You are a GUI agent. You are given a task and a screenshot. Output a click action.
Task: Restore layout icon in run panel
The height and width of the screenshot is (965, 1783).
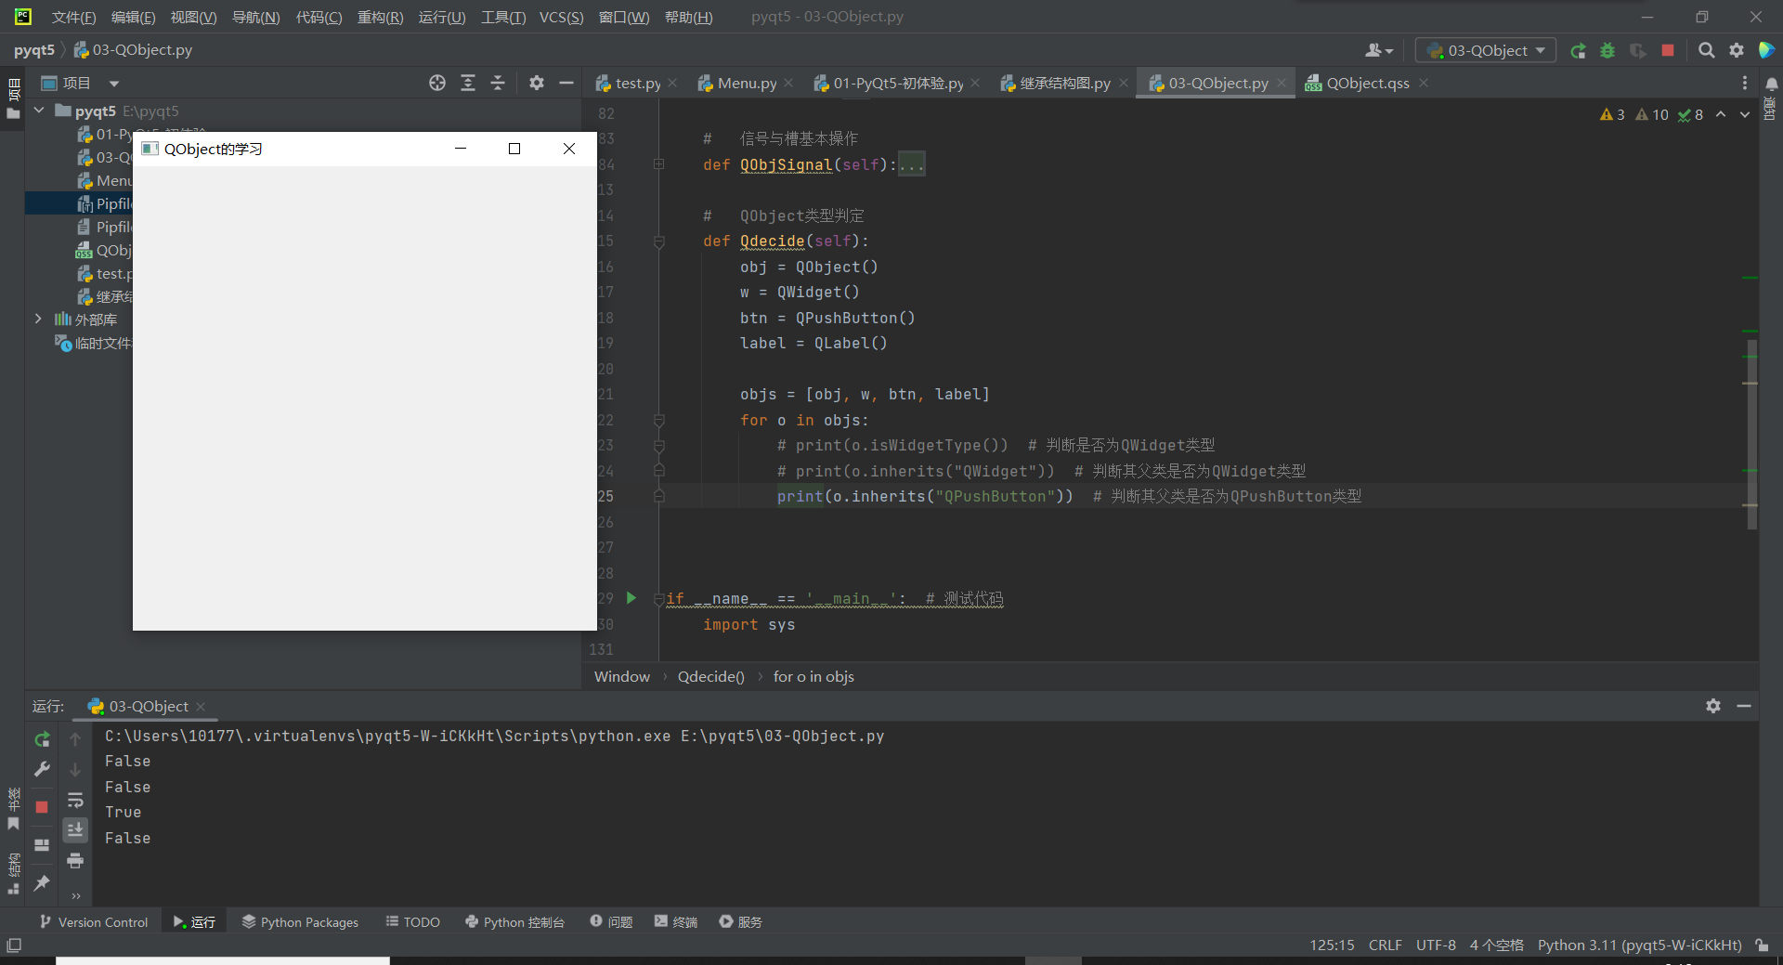click(42, 845)
